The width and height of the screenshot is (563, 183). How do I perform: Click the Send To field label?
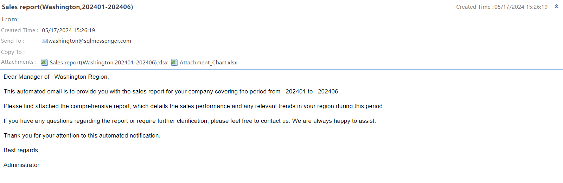coord(13,41)
